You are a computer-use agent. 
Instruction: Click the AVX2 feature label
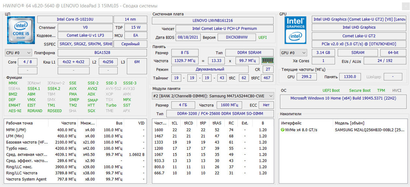coord(92,89)
